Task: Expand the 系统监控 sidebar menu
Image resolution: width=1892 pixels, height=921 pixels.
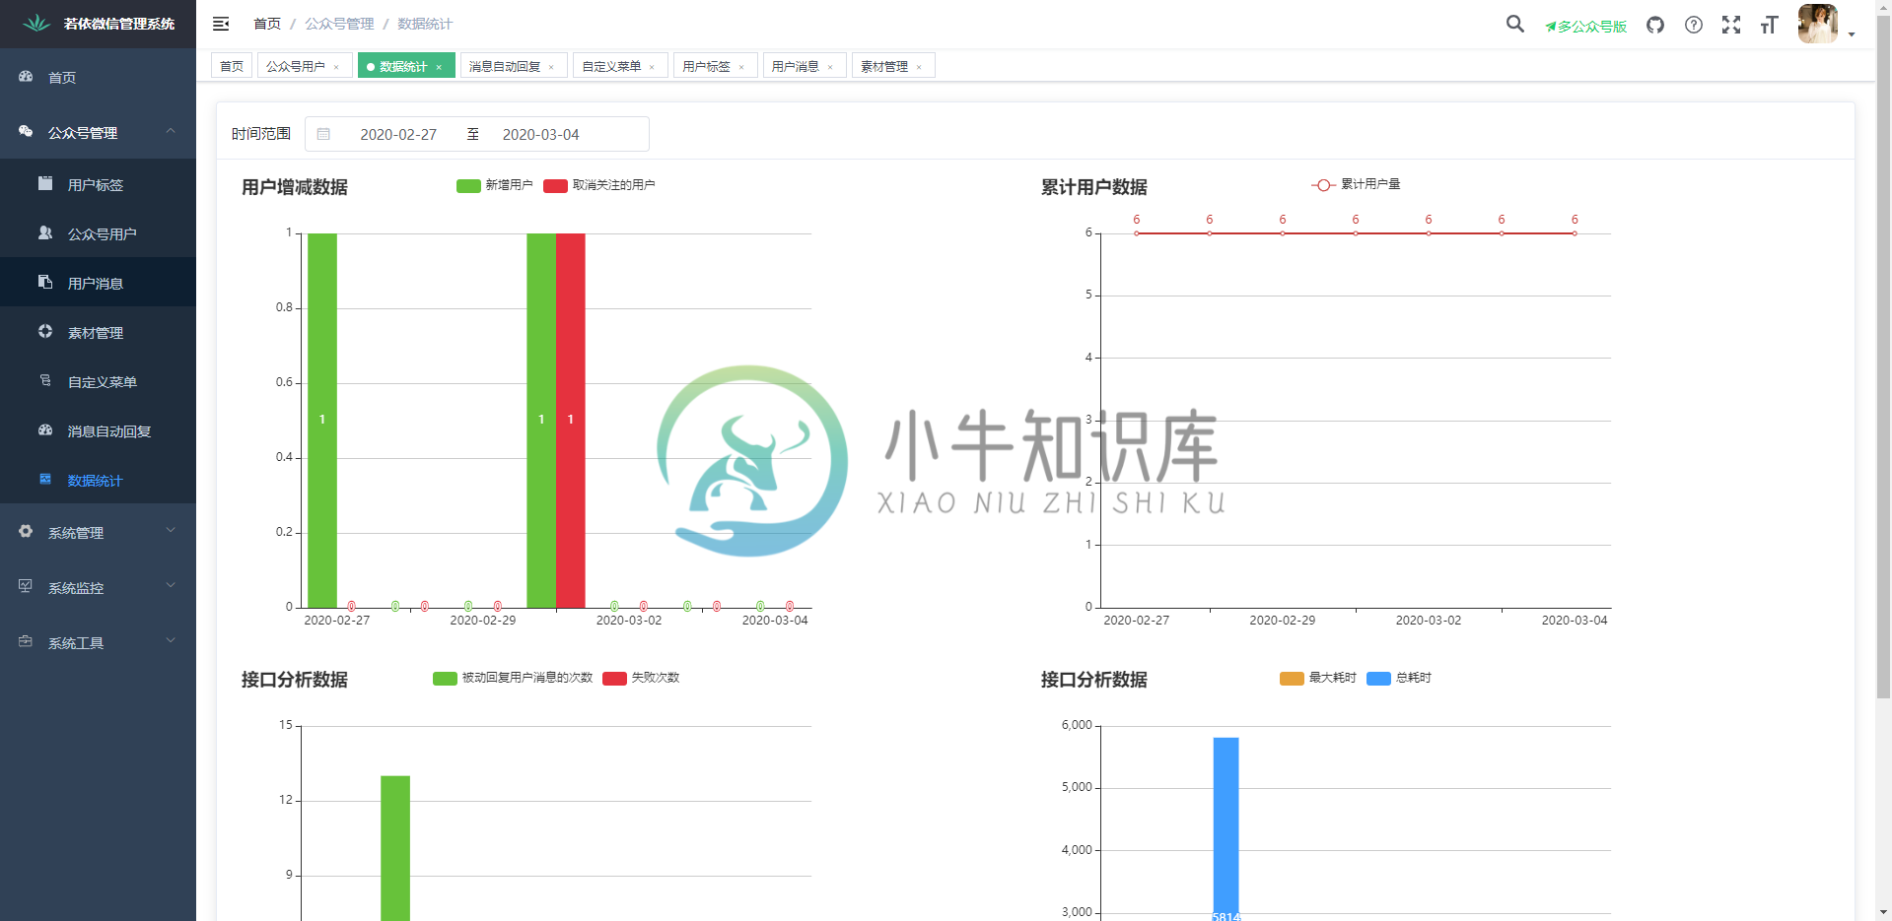Action: tap(98, 587)
